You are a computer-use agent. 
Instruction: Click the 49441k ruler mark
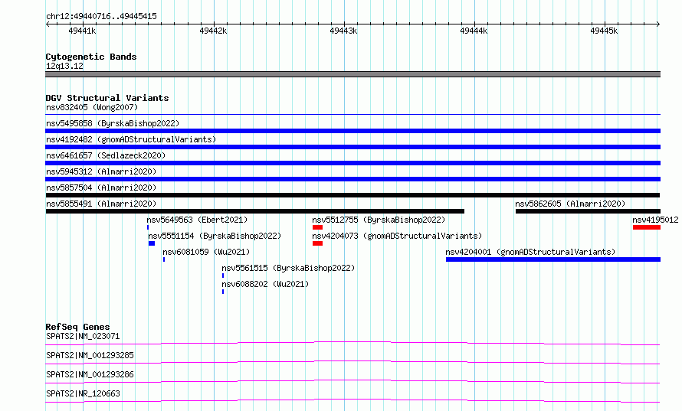82,31
